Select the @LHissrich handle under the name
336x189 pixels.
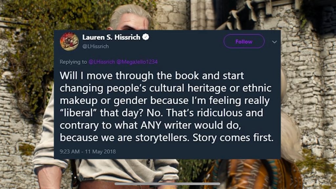tap(95, 46)
